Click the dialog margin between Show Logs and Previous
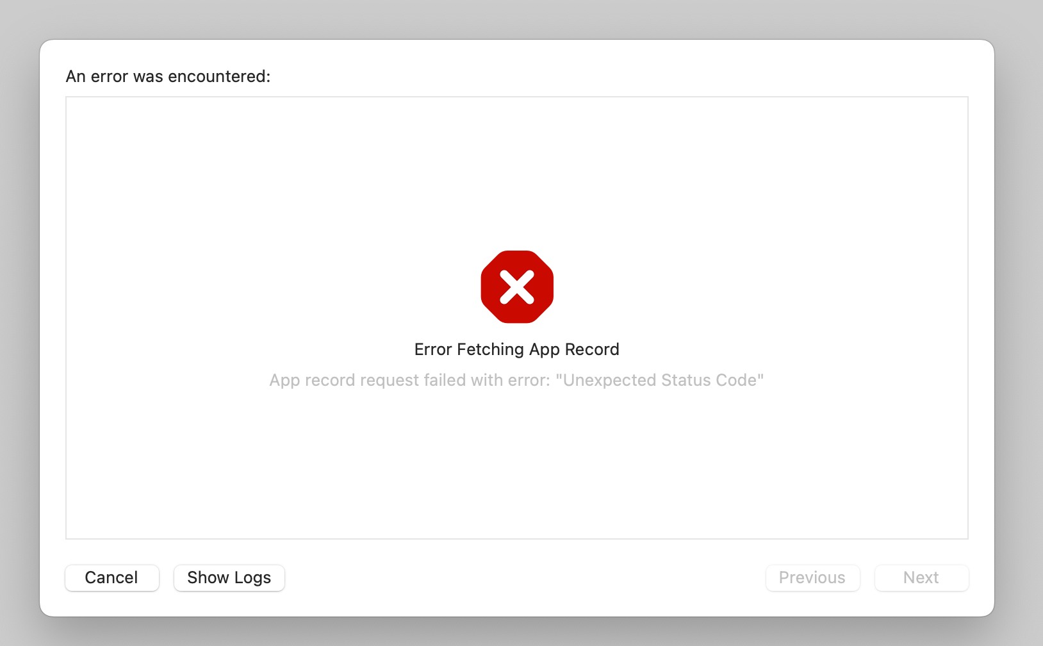Screen dimensions: 1043x646 click(525, 577)
